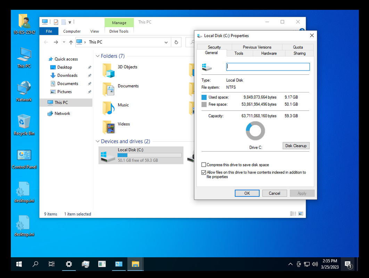The height and width of the screenshot is (278, 369).
Task: Open taskbar Search
Action: point(35,264)
